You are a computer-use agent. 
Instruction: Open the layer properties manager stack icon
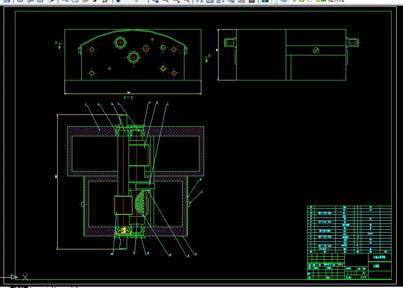284,1
